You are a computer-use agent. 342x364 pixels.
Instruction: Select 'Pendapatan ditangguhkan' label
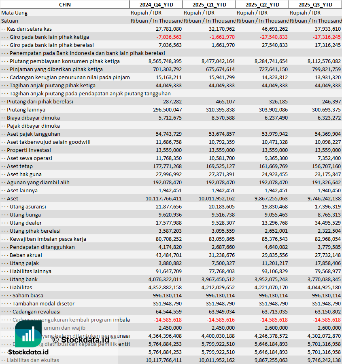coord(42,247)
